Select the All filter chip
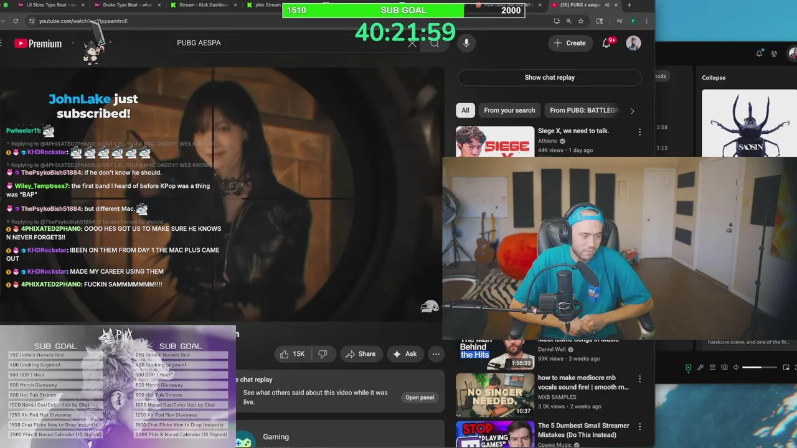 click(x=465, y=110)
